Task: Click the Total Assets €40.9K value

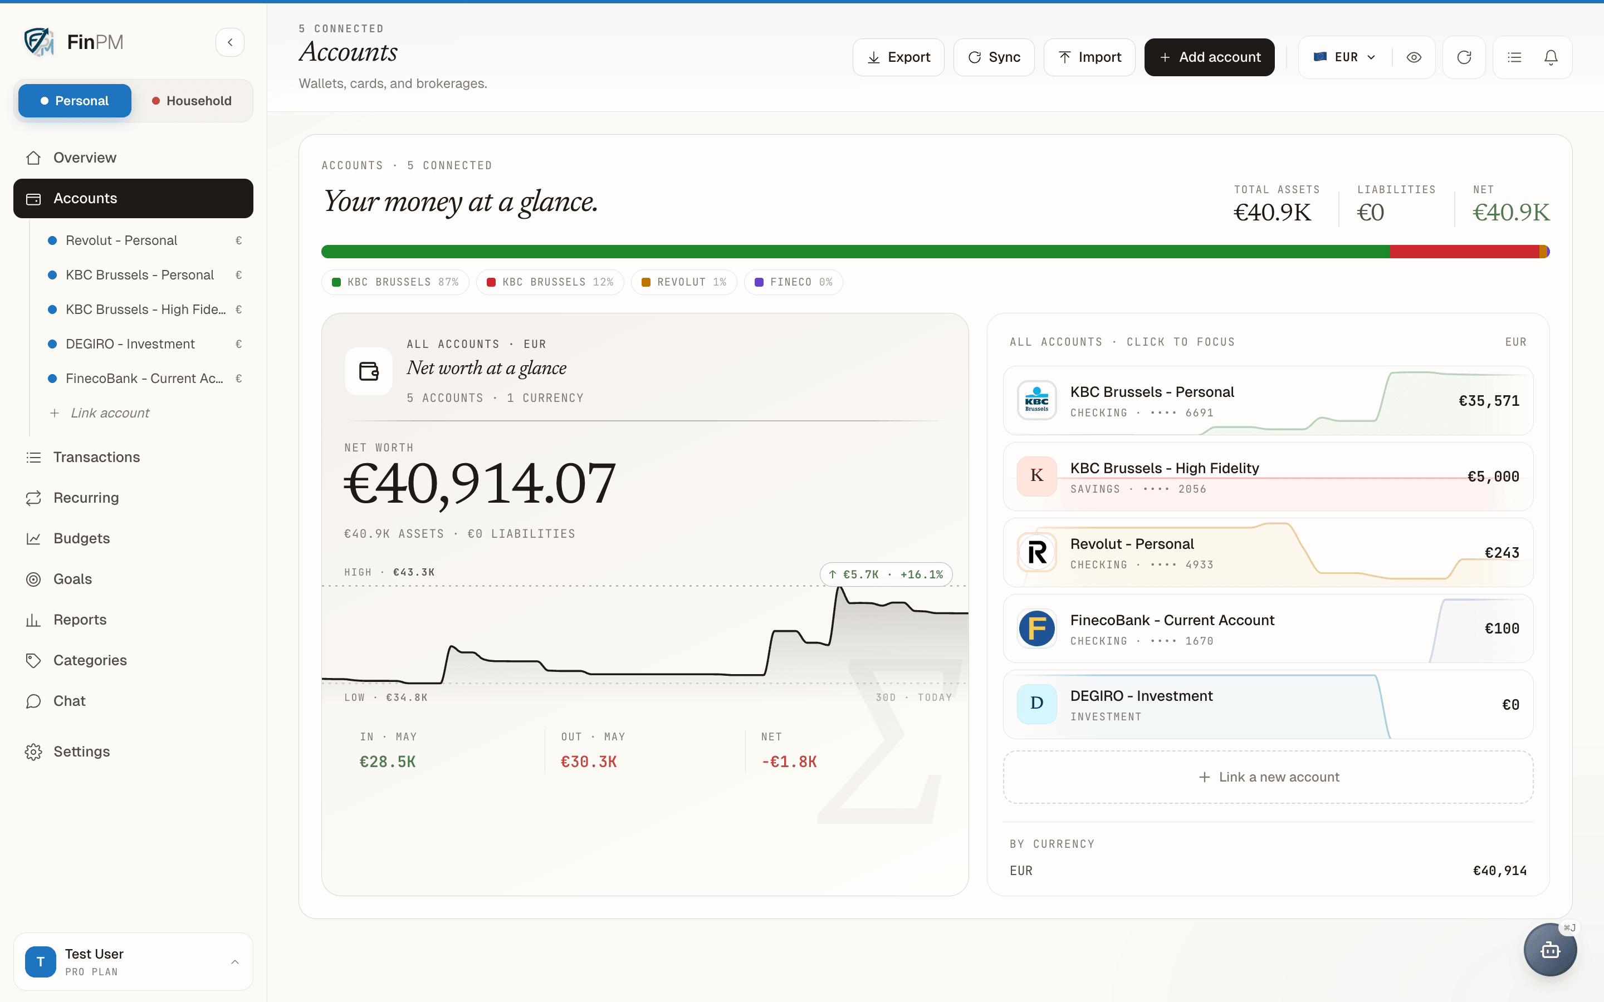Action: (1272, 213)
